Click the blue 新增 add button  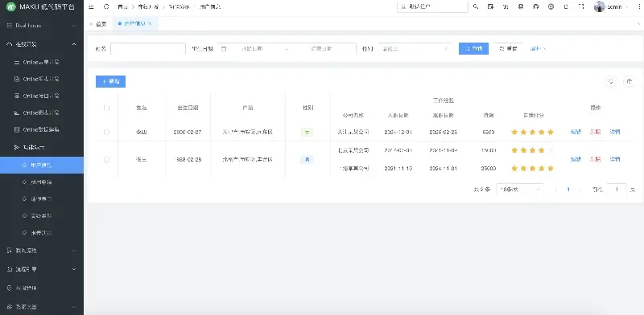coord(110,81)
